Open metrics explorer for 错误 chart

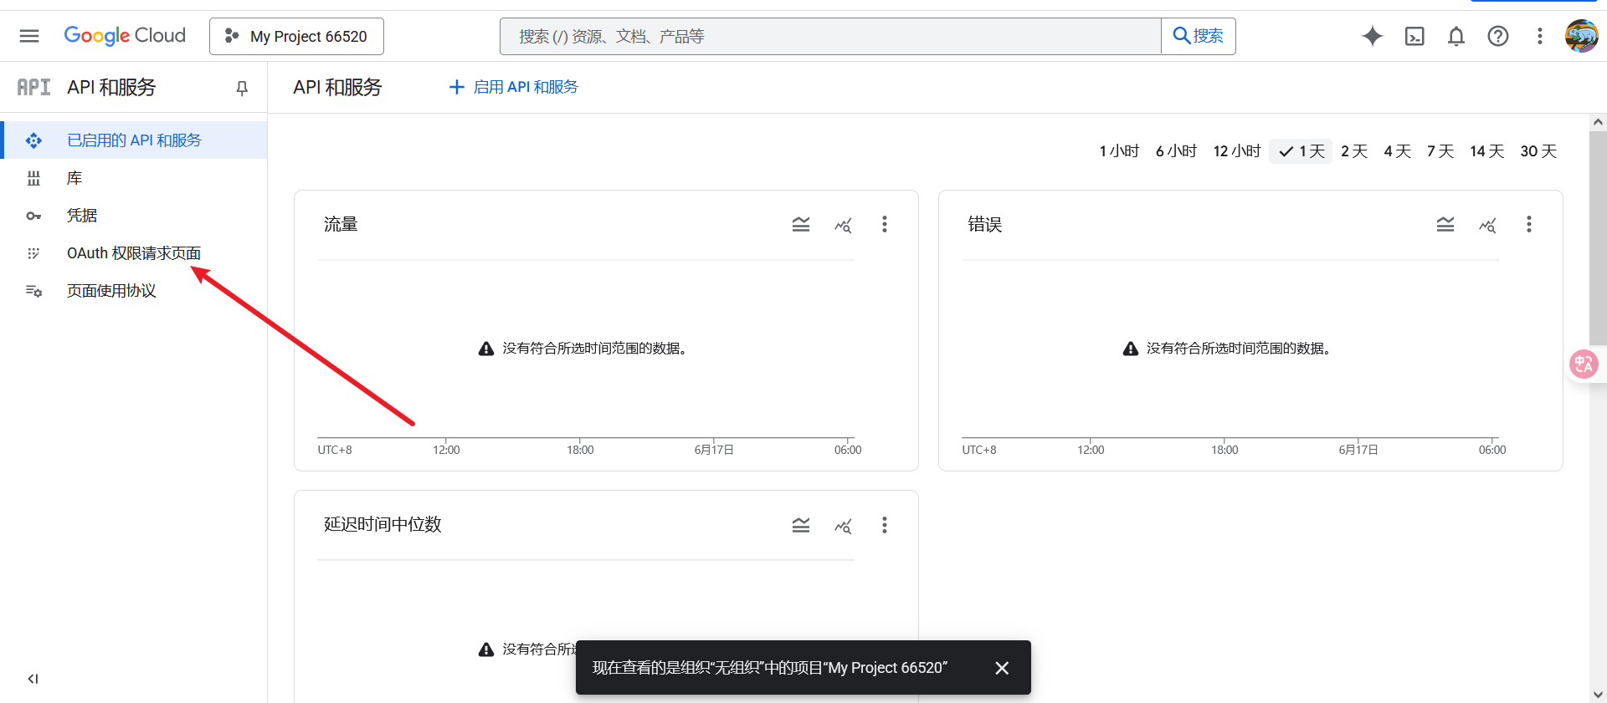(1486, 224)
